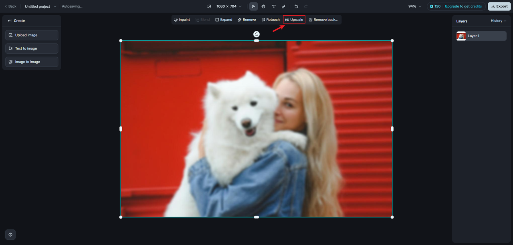Click the rotate handle above image
This screenshot has width=513, height=245.
tap(256, 34)
